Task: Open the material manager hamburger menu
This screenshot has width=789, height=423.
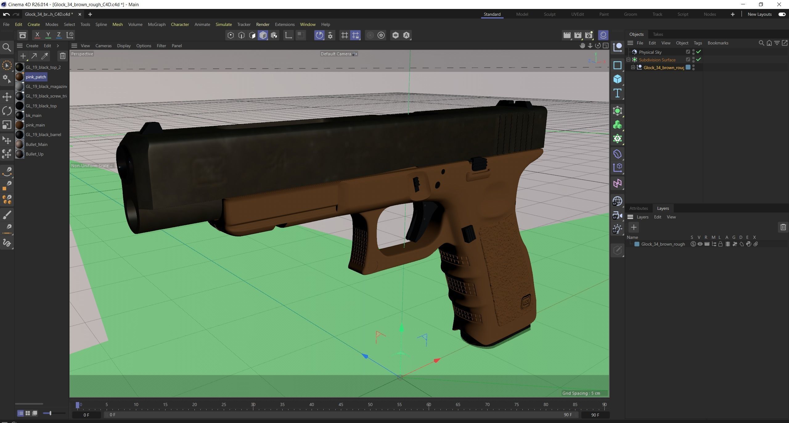Action: click(20, 46)
